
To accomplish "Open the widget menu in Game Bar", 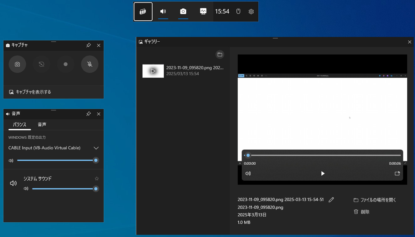I will pos(143,12).
